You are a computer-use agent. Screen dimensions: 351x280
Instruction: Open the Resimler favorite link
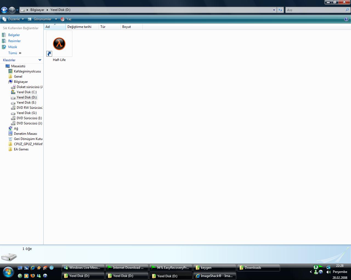[x=14, y=41]
